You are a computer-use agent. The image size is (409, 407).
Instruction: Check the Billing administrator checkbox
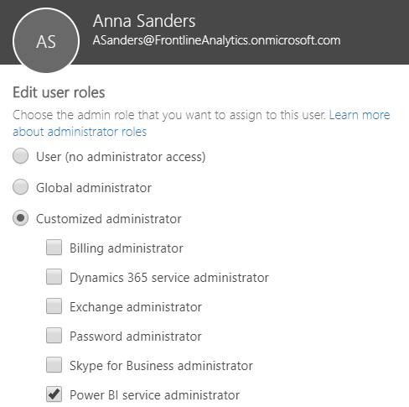pyautogui.click(x=54, y=248)
